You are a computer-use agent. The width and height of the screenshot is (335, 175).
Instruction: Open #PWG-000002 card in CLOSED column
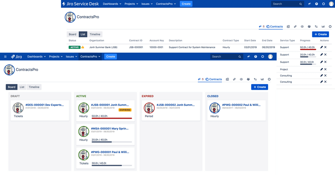click(237, 111)
